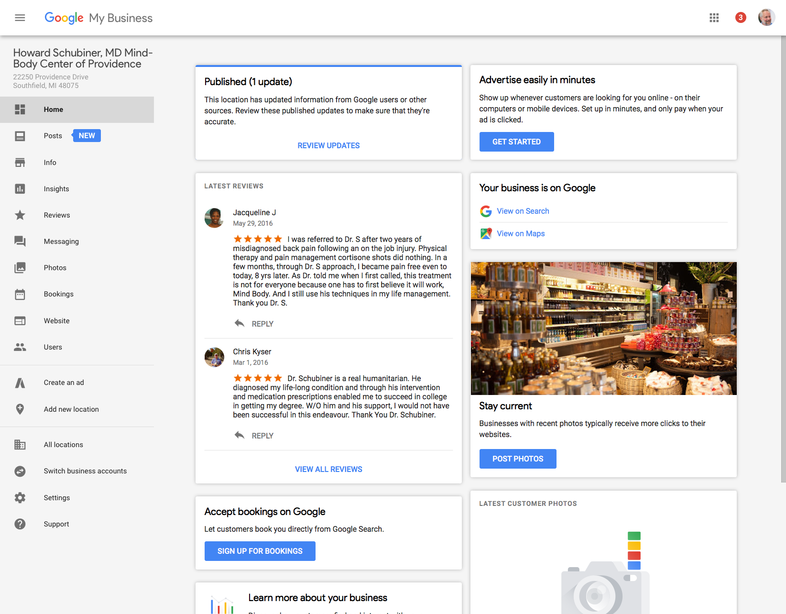Click reviewer name Jacqueline J
The width and height of the screenshot is (786, 614).
254,212
